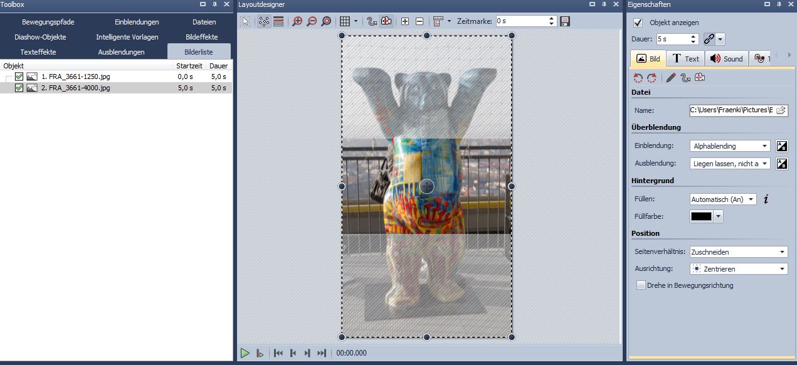
Task: Click the black Füllfarbe color swatch
Action: [x=701, y=216]
